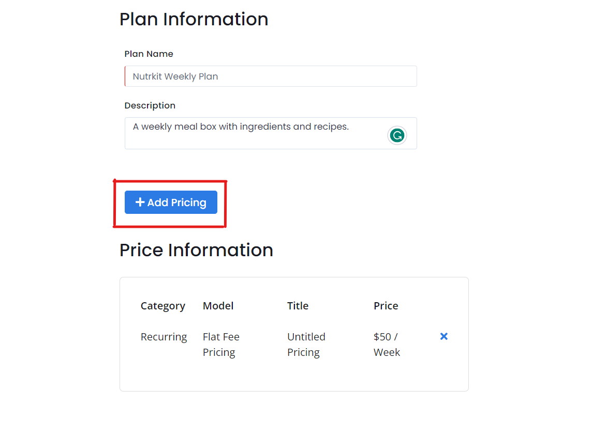The image size is (606, 421).
Task: Click the Description field label
Action: [150, 105]
